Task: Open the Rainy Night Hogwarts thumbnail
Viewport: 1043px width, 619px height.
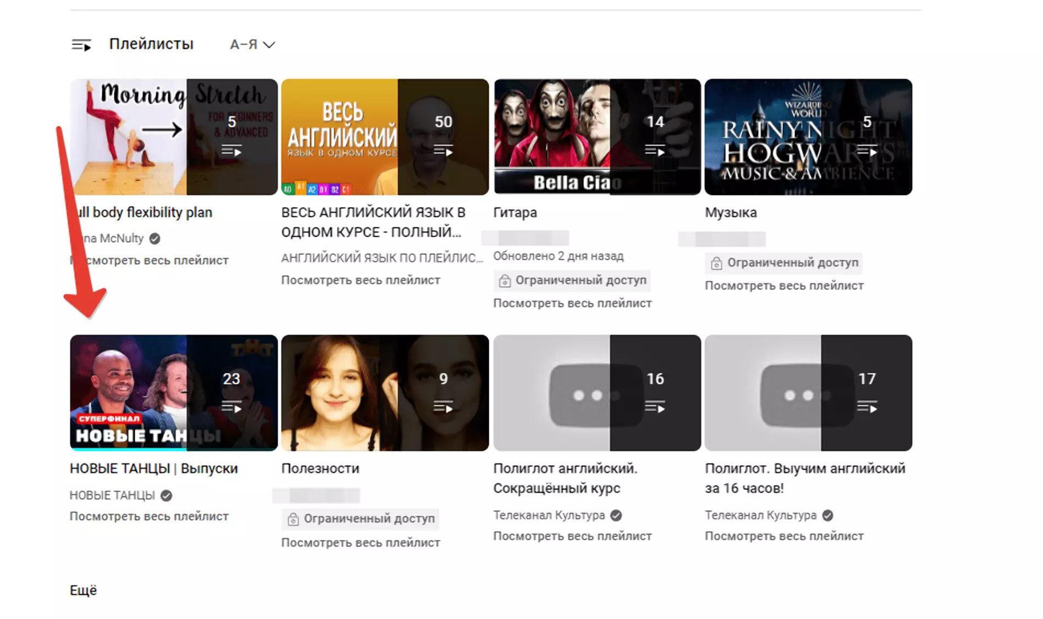Action: click(808, 137)
